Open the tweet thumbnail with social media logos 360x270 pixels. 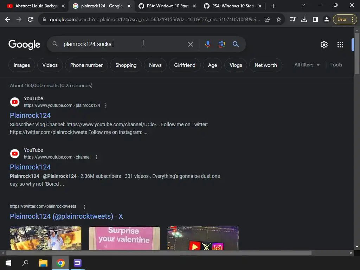[203, 238]
